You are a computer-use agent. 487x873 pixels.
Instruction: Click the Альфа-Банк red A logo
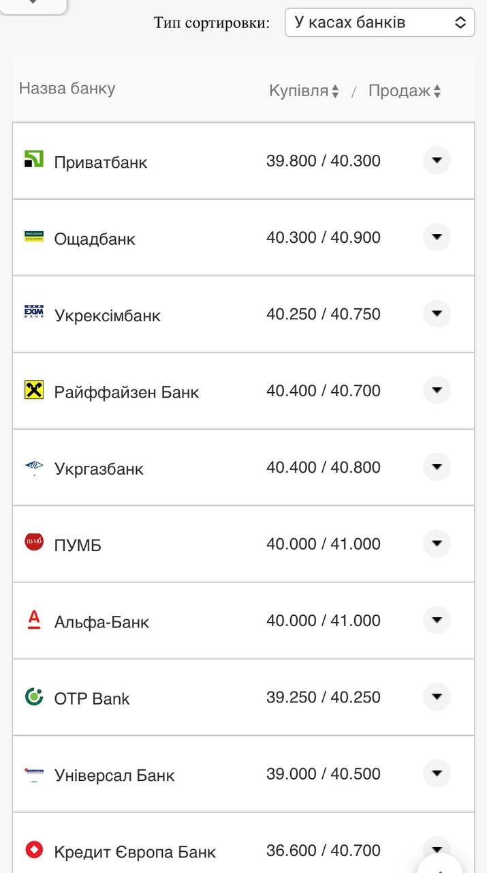point(34,619)
